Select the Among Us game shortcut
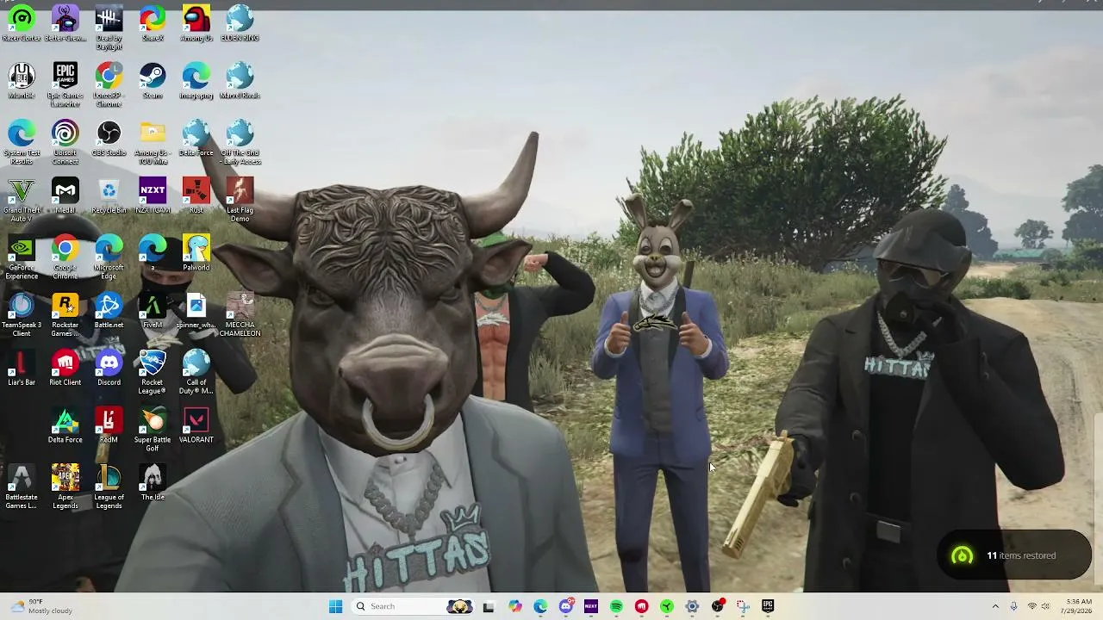 [x=196, y=23]
